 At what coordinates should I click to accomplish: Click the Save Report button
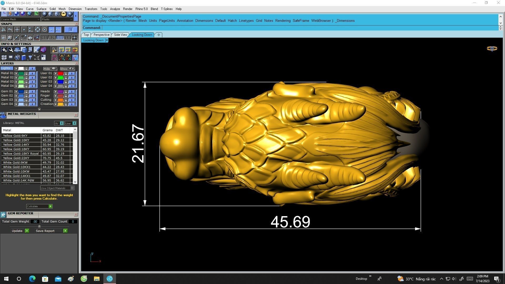coord(51,231)
